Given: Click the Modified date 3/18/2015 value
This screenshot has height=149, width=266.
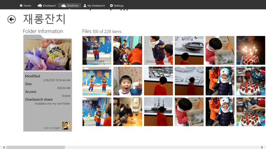Looking at the screenshot, I should pos(57,80).
